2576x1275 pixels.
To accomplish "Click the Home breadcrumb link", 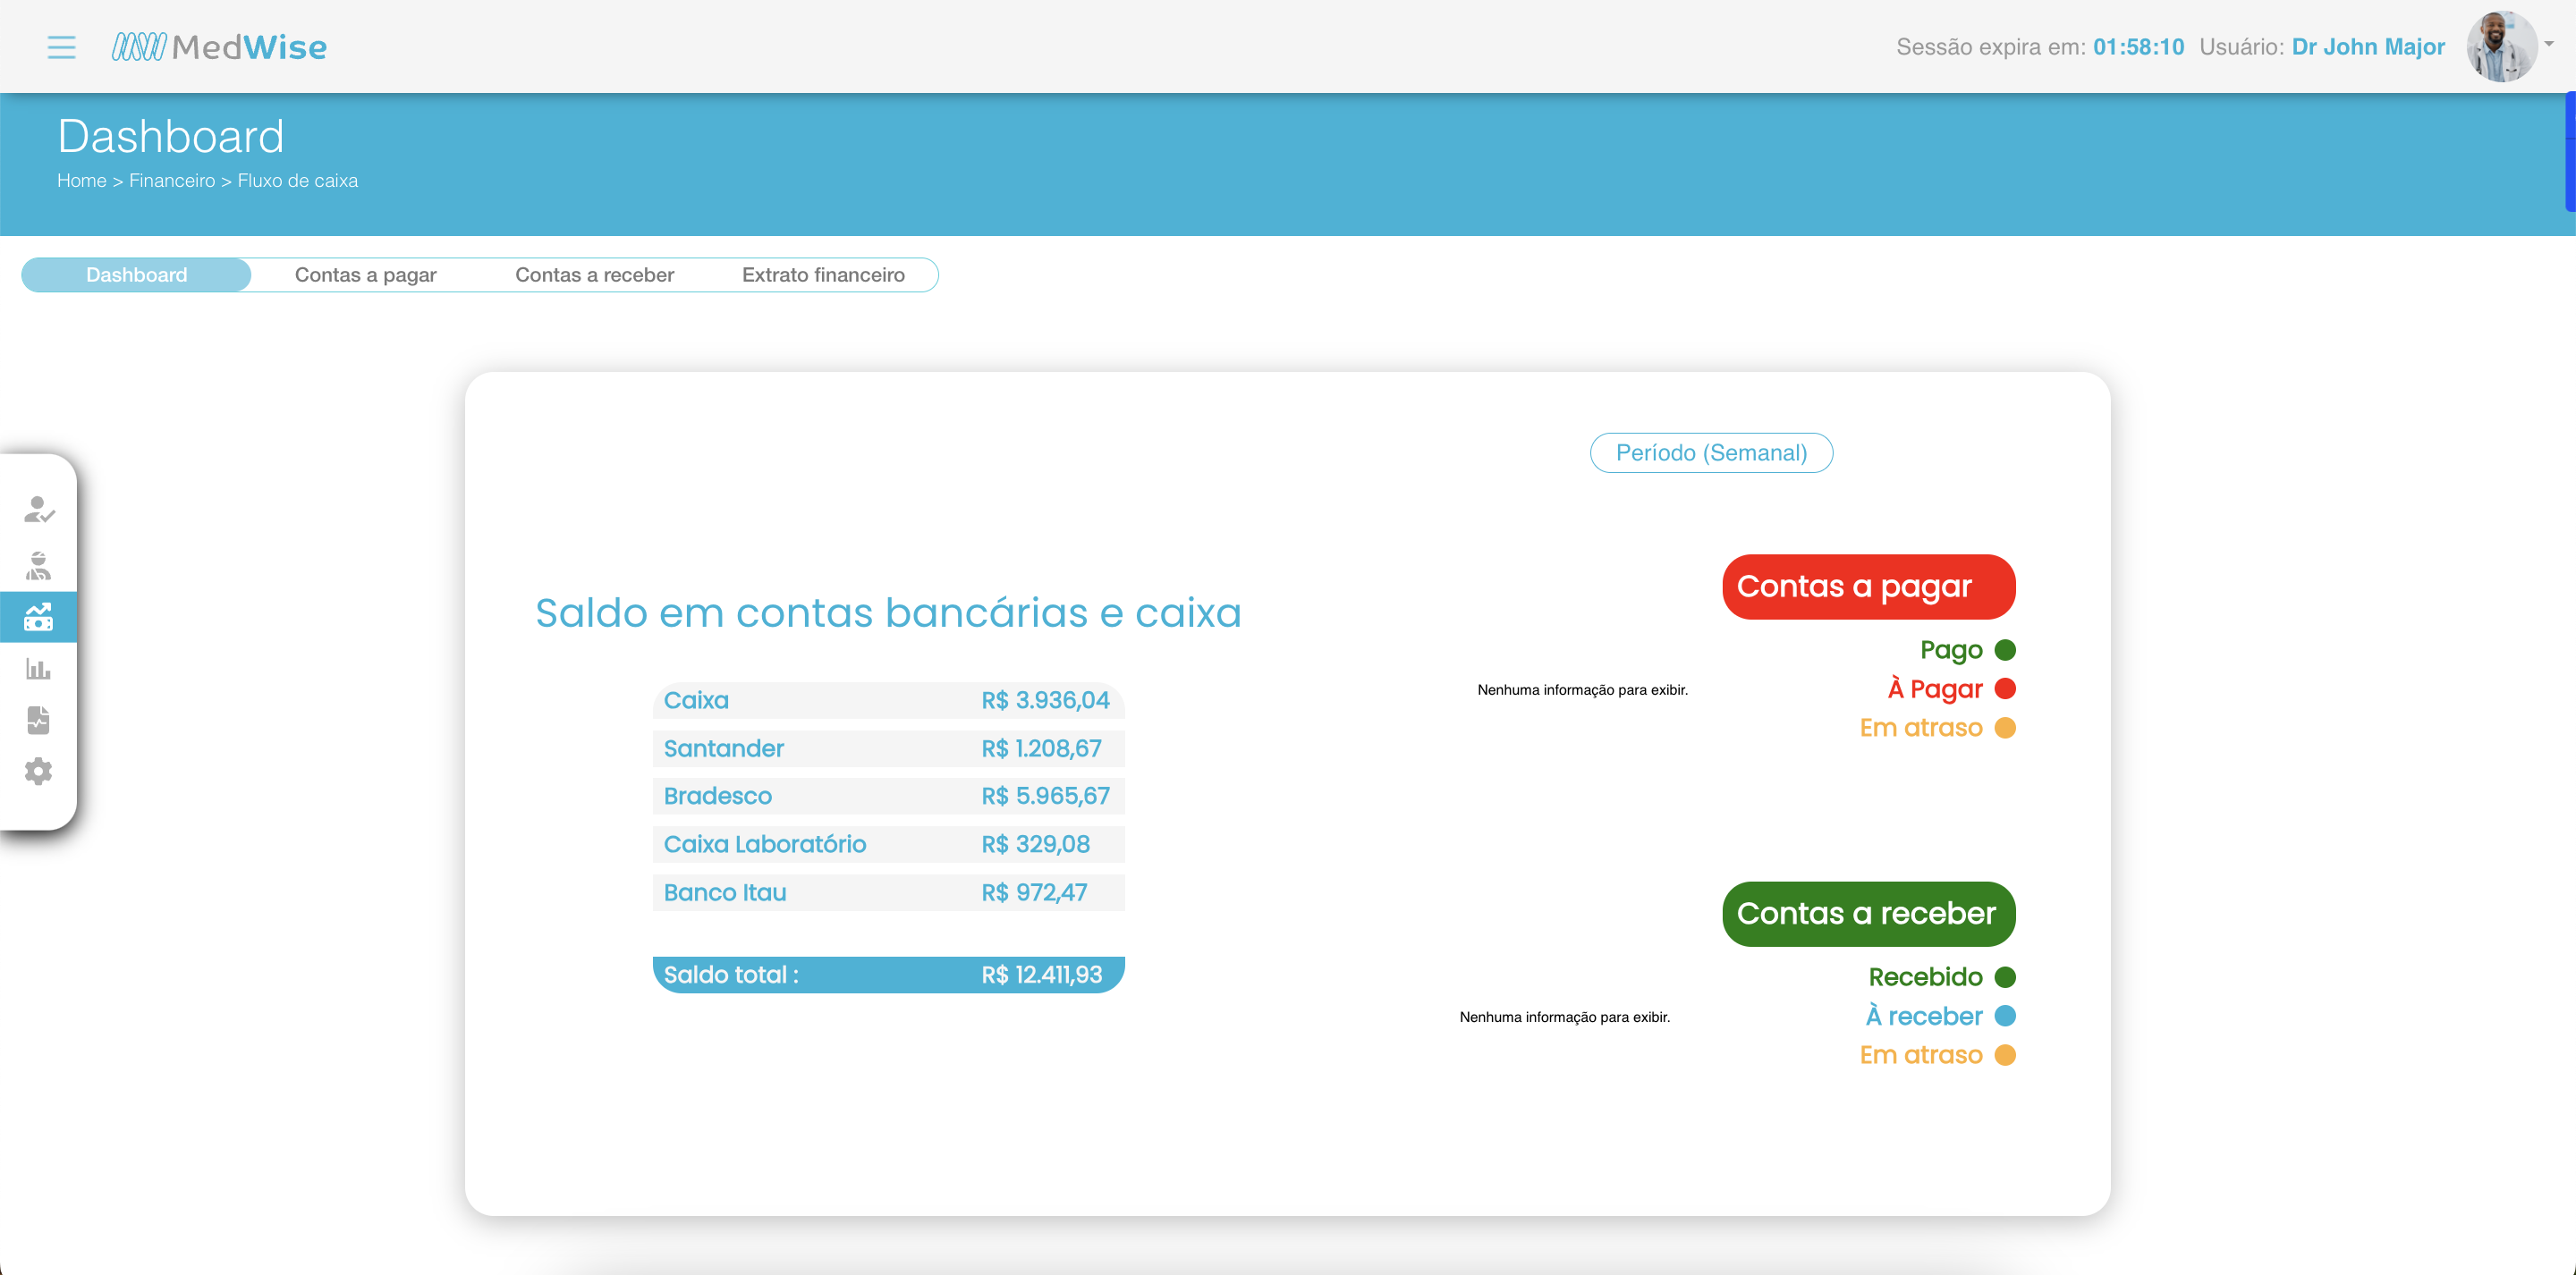I will pos(81,181).
